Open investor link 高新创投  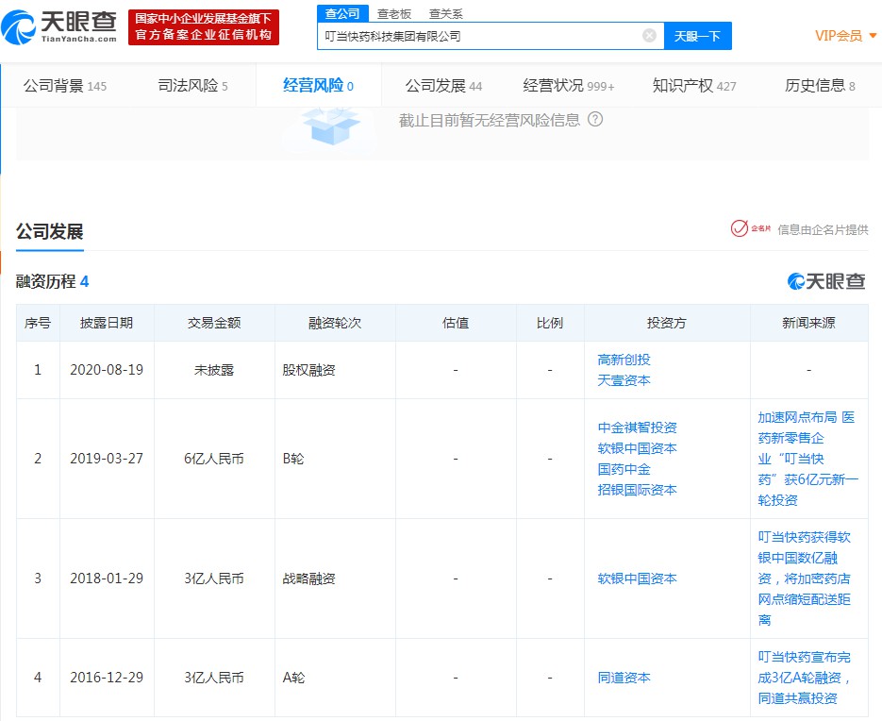coord(624,360)
